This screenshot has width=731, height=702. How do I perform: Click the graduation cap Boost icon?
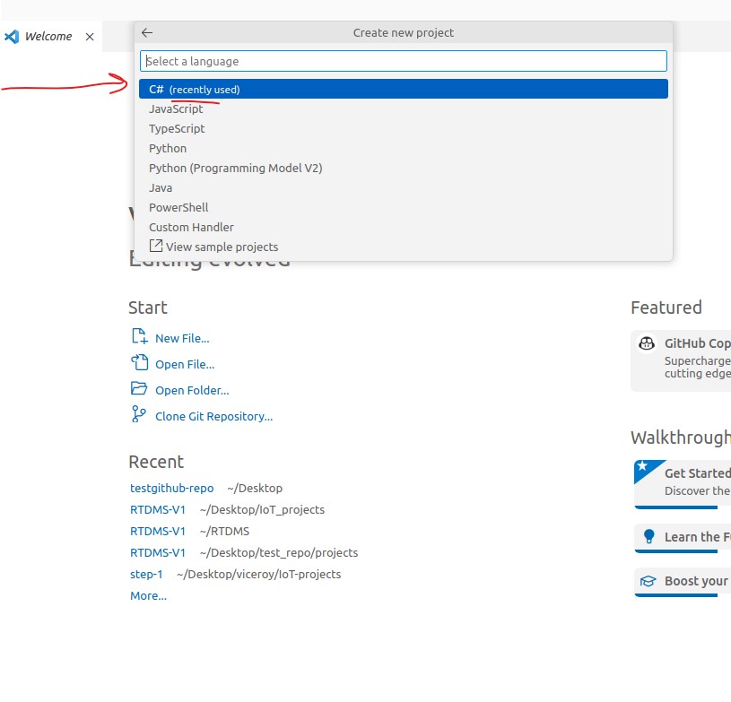648,581
